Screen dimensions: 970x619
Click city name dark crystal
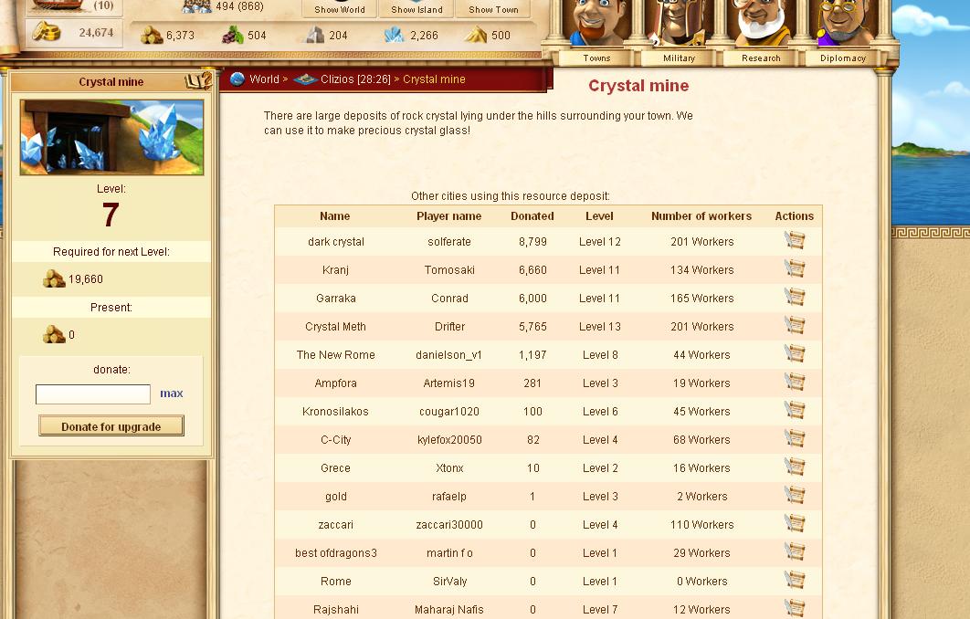coord(336,242)
